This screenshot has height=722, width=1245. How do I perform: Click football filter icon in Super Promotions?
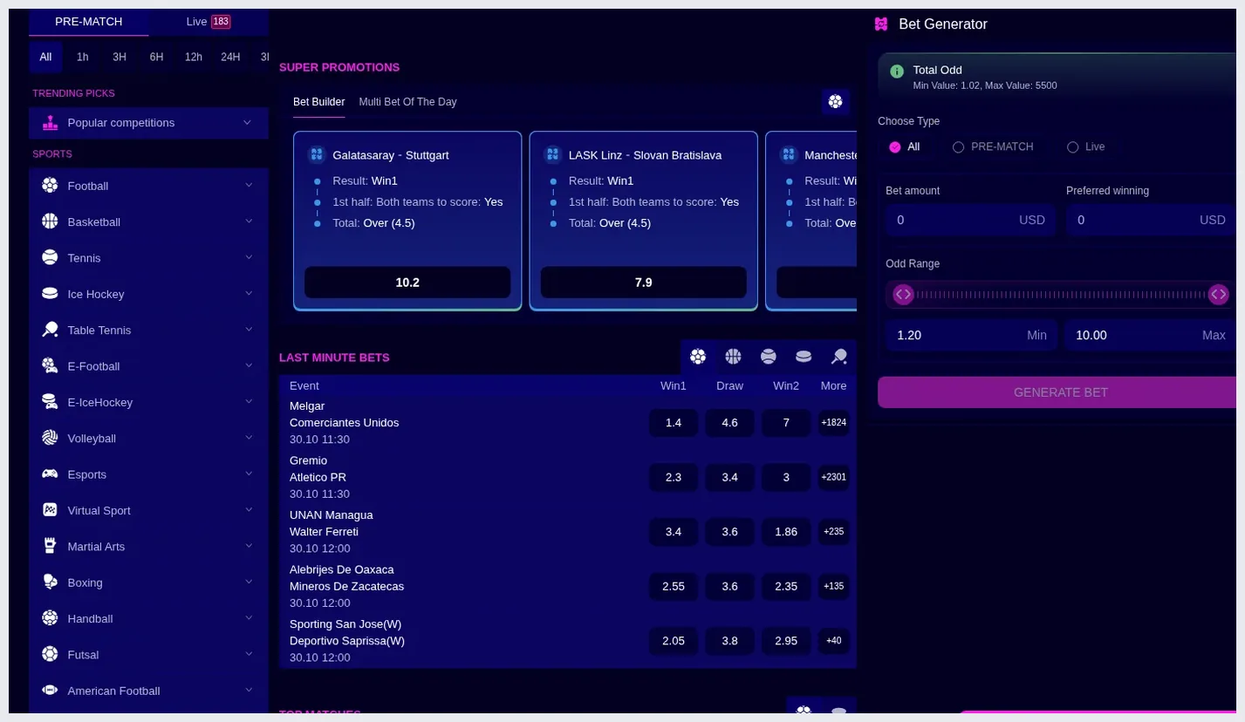pyautogui.click(x=836, y=102)
